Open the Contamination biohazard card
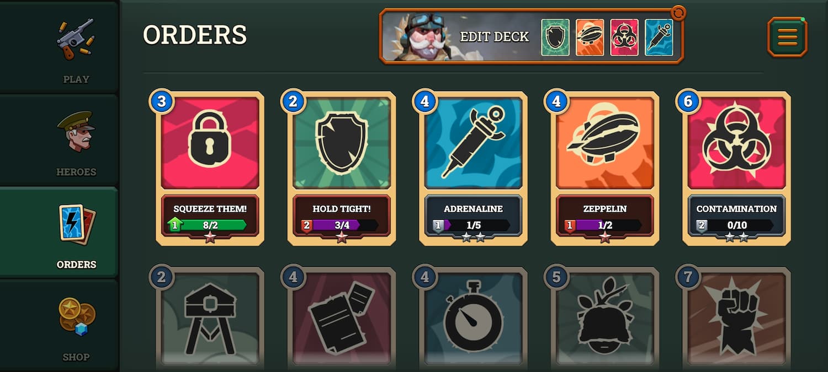 pos(736,168)
